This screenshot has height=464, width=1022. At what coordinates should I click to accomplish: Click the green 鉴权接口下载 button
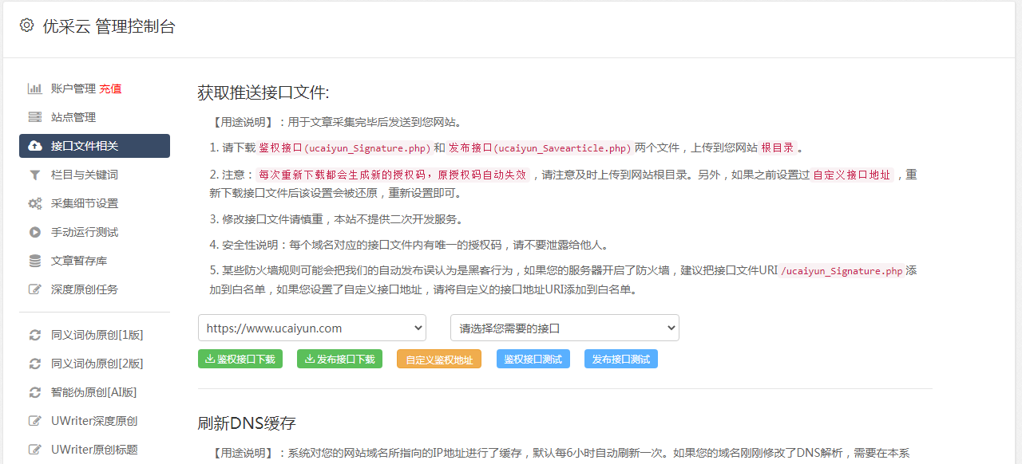coord(240,359)
